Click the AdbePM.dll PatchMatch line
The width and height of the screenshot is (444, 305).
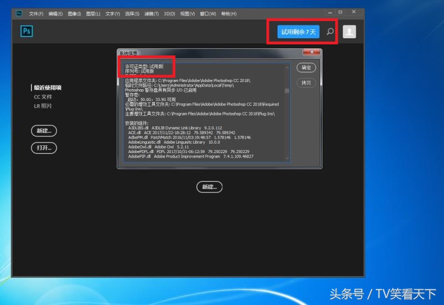pos(189,137)
